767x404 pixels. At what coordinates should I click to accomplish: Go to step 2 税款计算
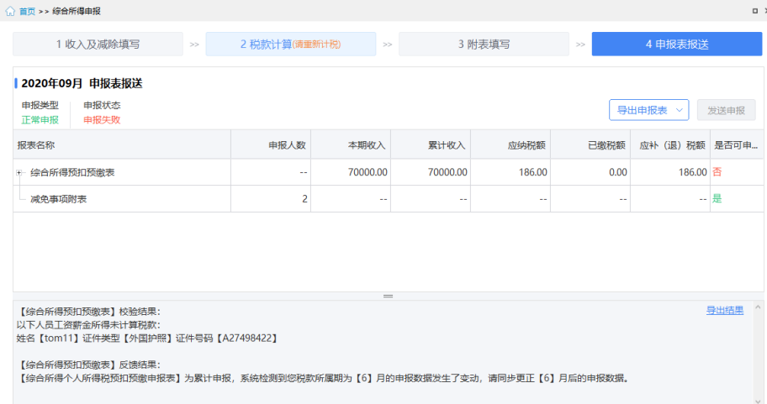tap(290, 44)
